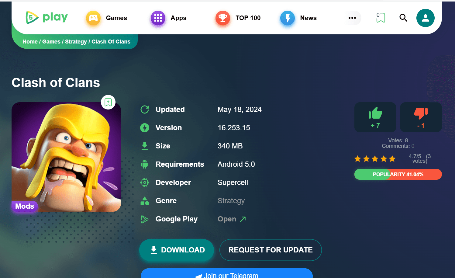Click the Comments: 0 text

point(398,146)
